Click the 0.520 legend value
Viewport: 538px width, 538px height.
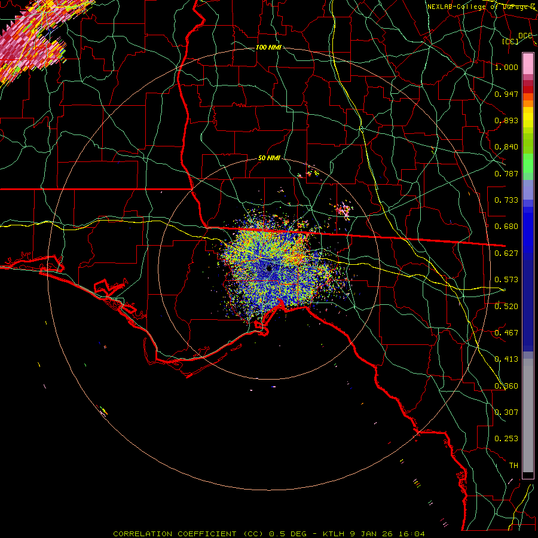tap(506, 307)
